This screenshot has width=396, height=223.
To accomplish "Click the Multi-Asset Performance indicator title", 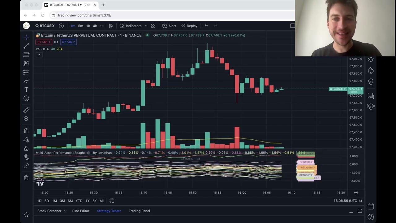I will (74, 153).
